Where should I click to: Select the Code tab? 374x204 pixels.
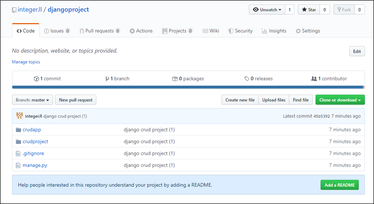[x=26, y=31]
